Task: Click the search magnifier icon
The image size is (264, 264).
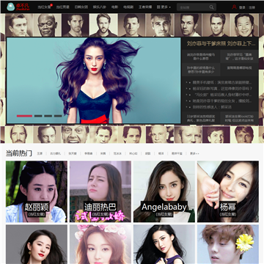Action: 211,7
